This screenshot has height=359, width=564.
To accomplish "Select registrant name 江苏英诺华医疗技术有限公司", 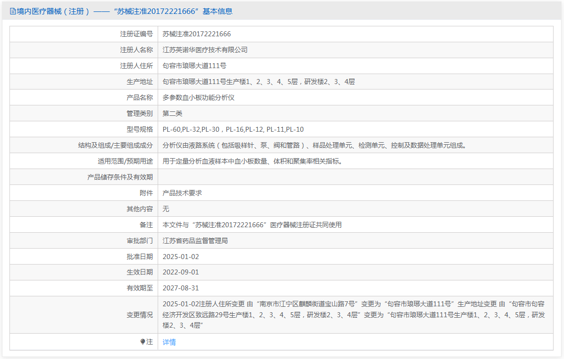I will (205, 50).
